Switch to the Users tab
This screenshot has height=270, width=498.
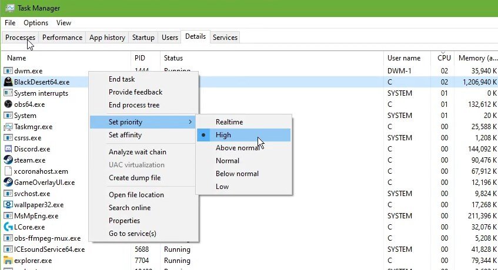[169, 38]
